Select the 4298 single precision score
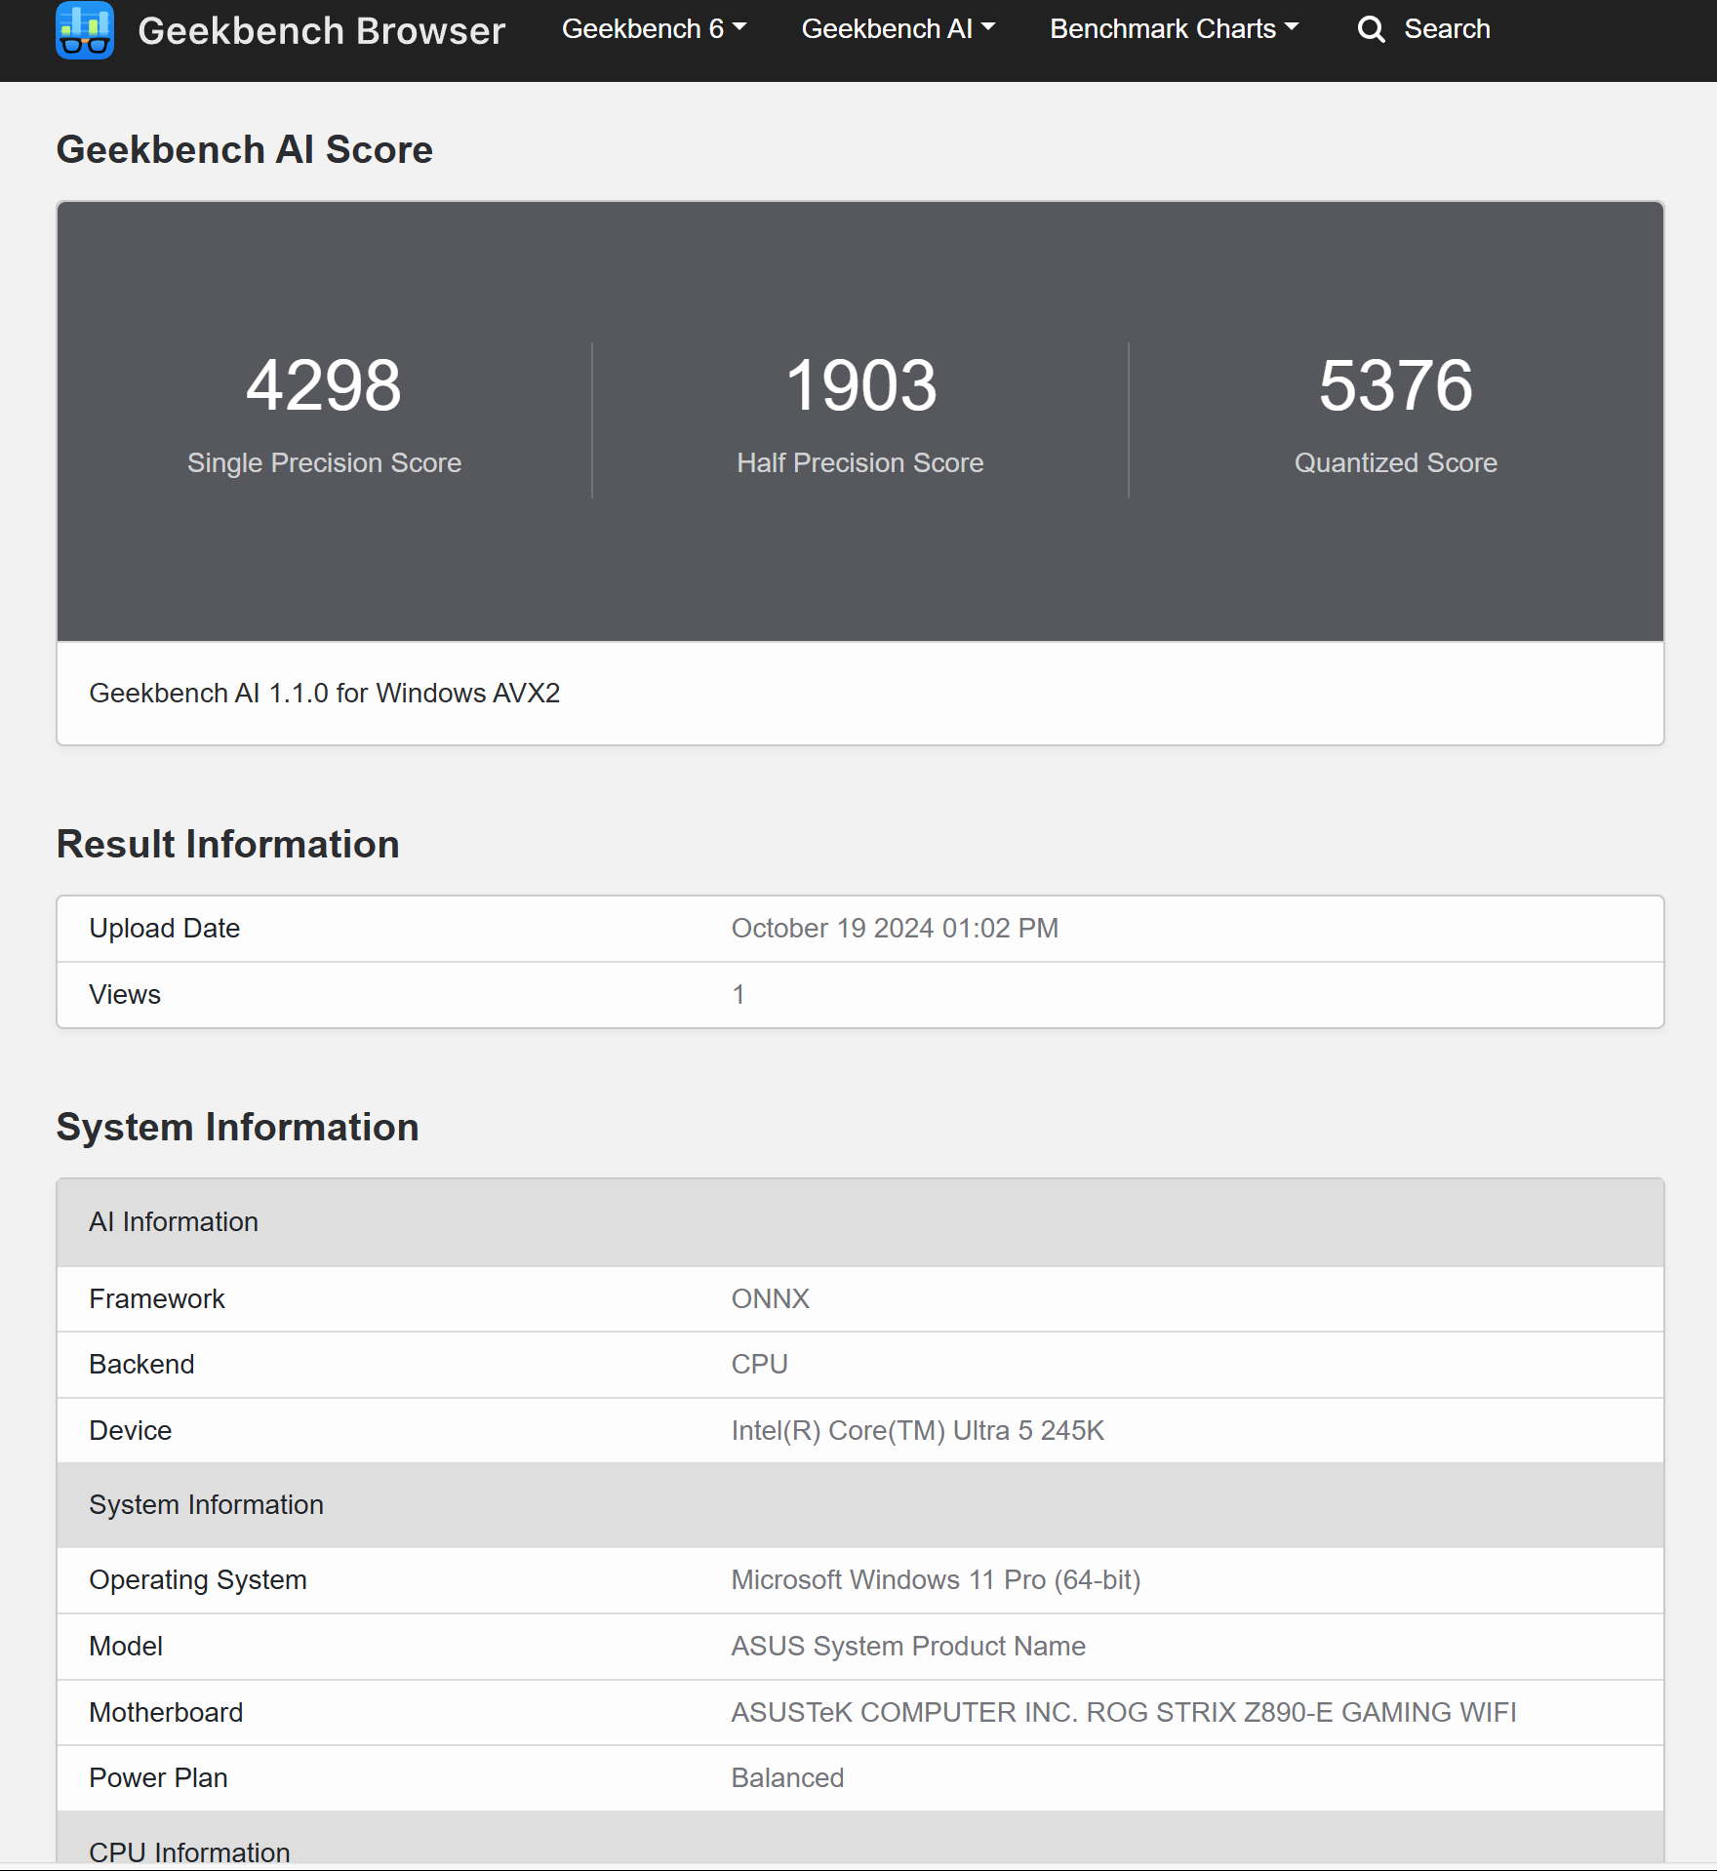Viewport: 1717px width, 1871px height. point(324,385)
